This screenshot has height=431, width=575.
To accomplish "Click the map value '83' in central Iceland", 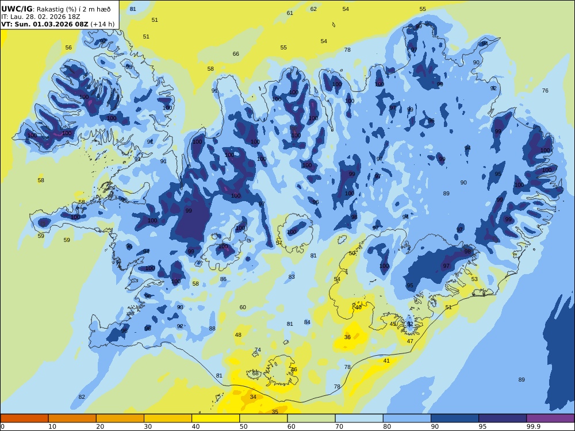I will [x=292, y=277].
